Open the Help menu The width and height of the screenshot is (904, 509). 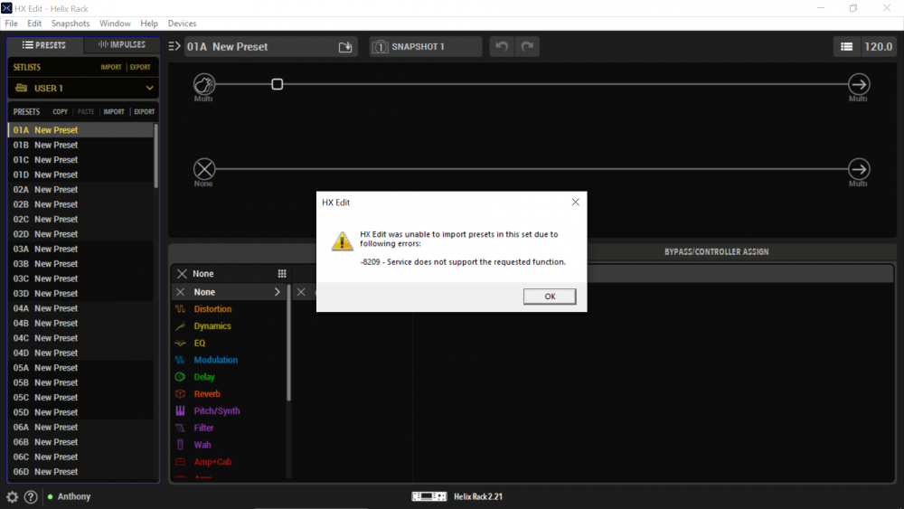pyautogui.click(x=149, y=24)
